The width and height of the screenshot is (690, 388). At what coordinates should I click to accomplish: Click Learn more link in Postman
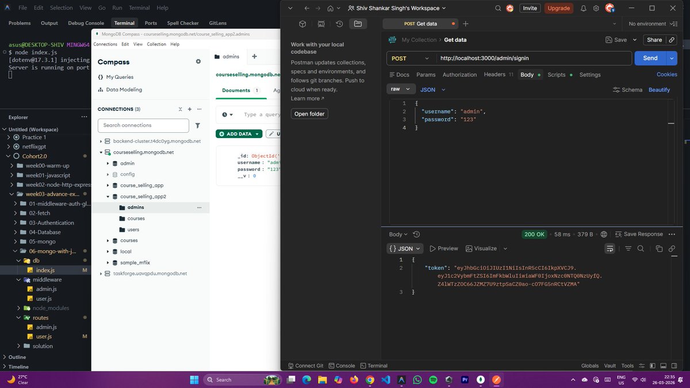(307, 99)
